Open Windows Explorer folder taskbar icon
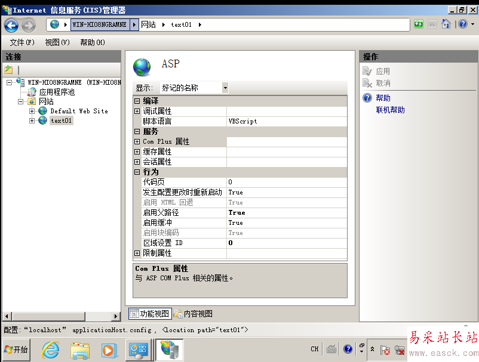The height and width of the screenshot is (362, 479). tap(80, 350)
